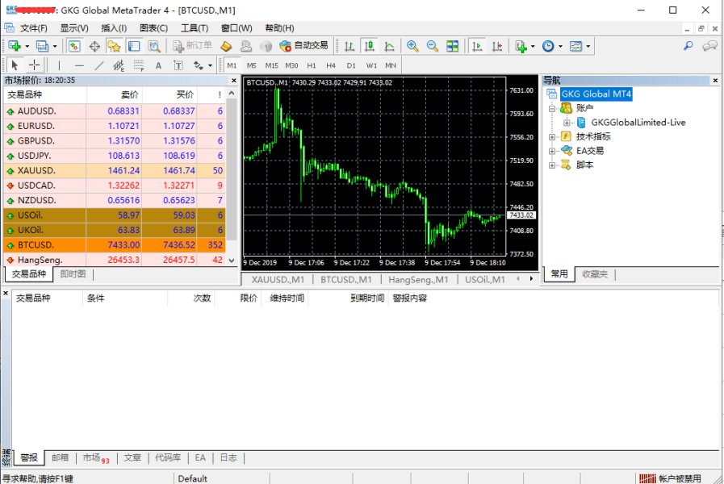Toggle chart auto scroll icon
The width and height of the screenshot is (724, 484).
click(477, 46)
